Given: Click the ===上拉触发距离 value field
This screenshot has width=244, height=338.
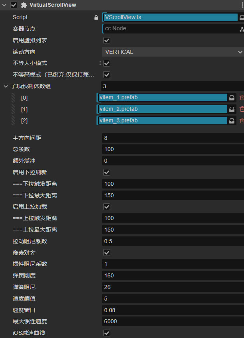Looking at the screenshot, I should [173, 218].
